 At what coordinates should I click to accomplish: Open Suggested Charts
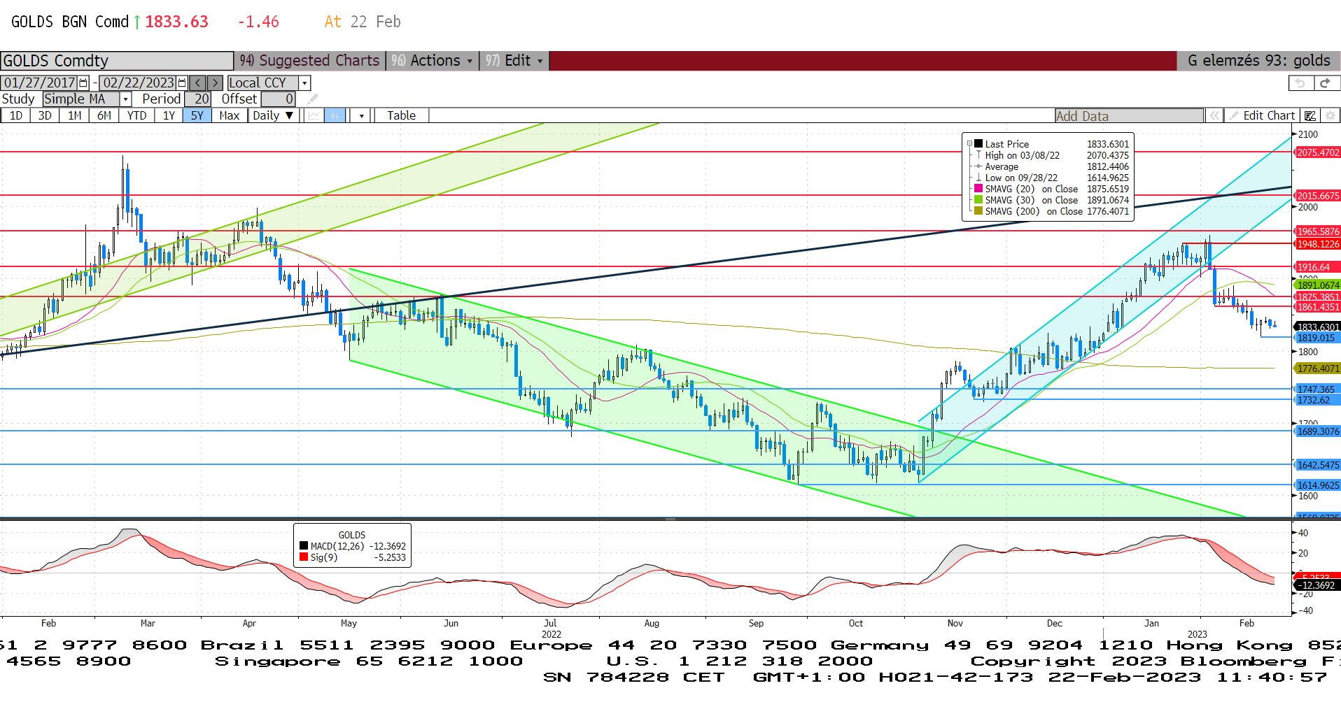(309, 61)
